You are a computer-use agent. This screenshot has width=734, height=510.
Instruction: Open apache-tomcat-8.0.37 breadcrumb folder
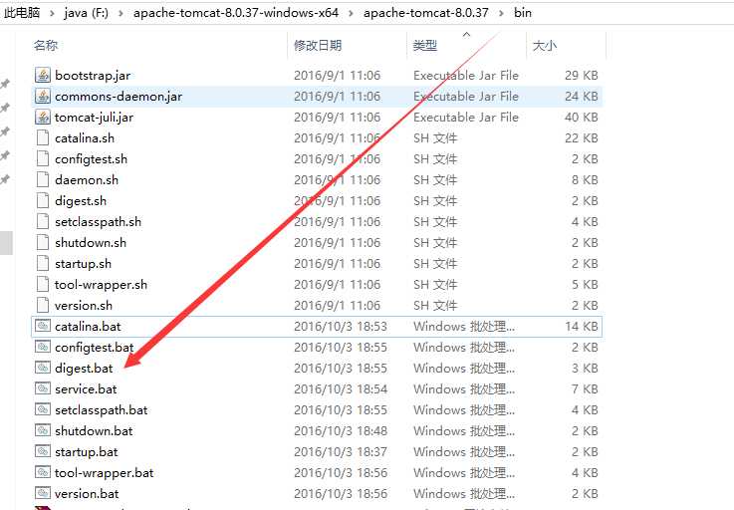tap(426, 13)
